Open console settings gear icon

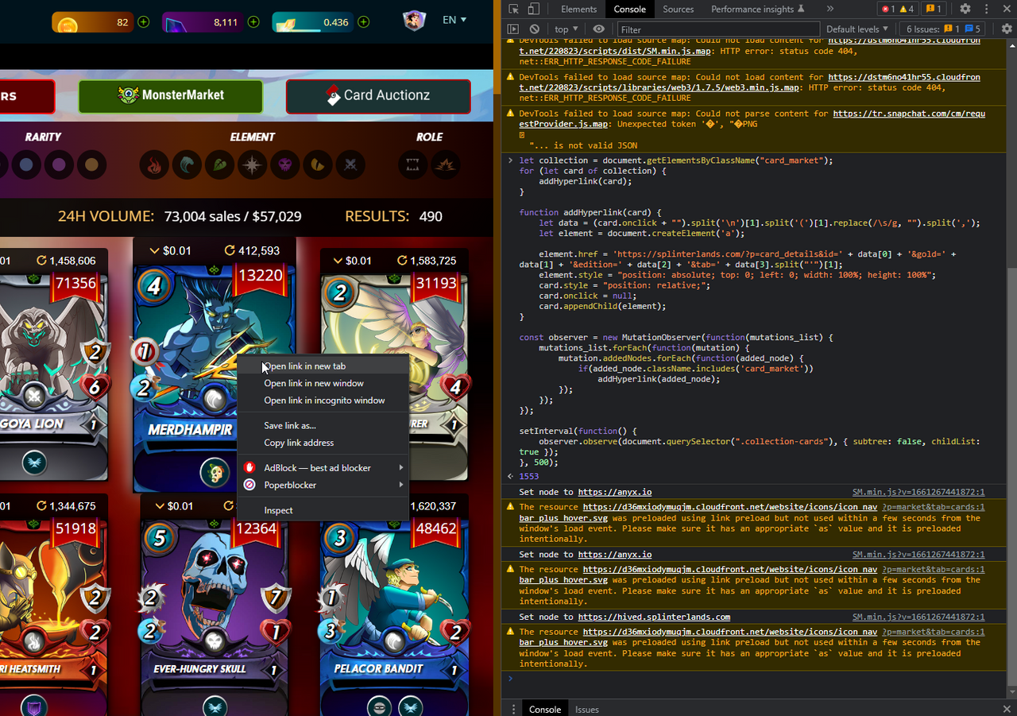[x=1007, y=29]
